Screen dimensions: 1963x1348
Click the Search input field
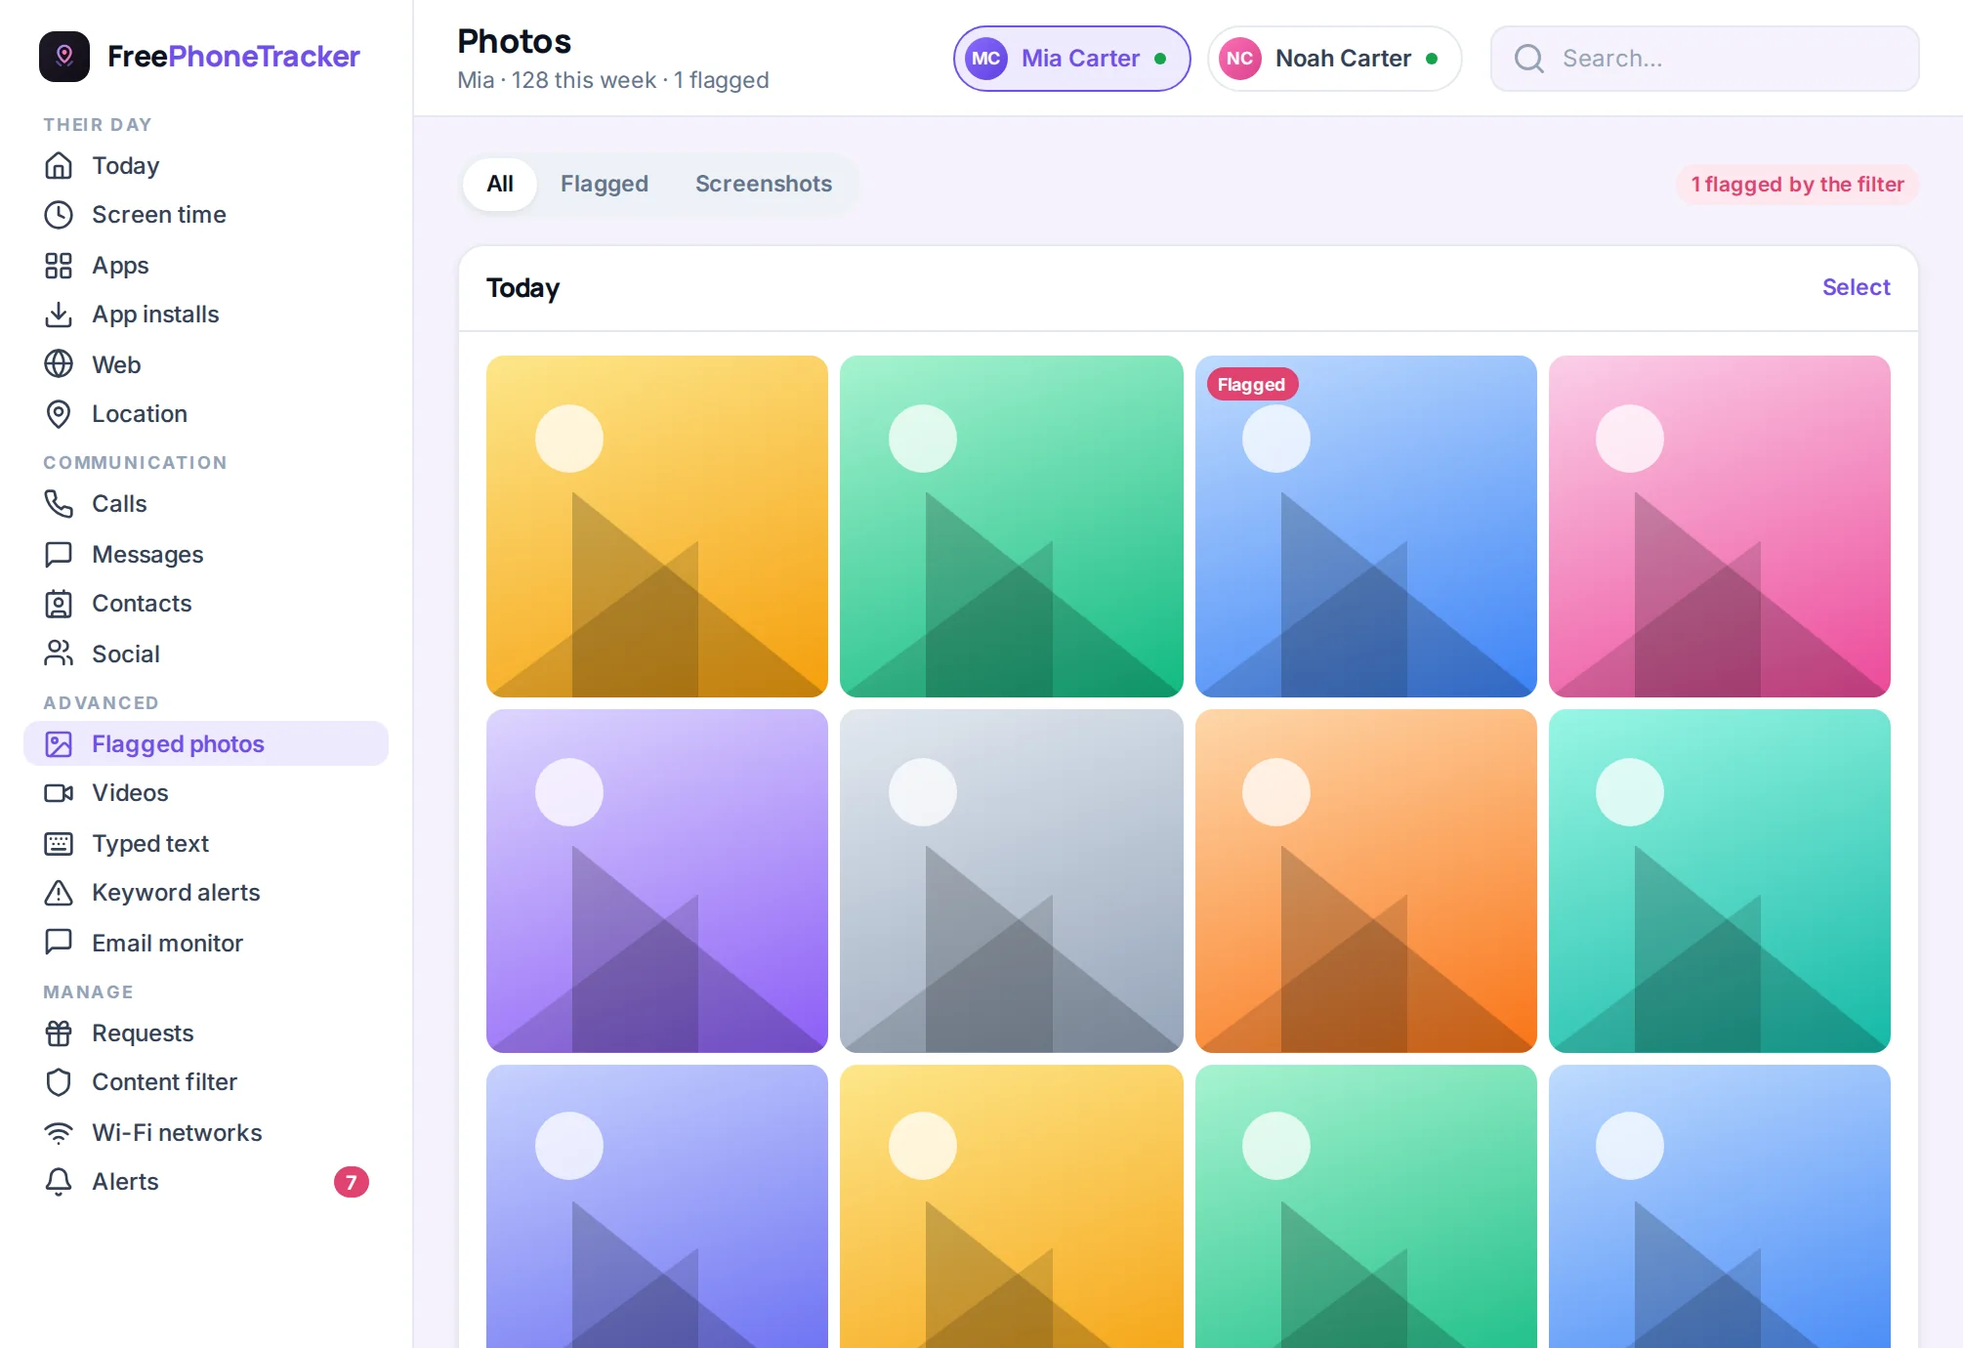click(1704, 59)
